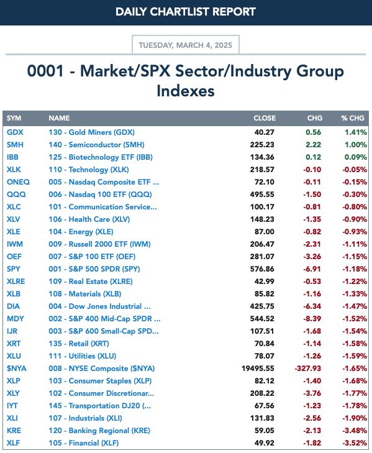Open 109 - Real Estate (XLRE) link
The image size is (372, 453).
click(91, 281)
